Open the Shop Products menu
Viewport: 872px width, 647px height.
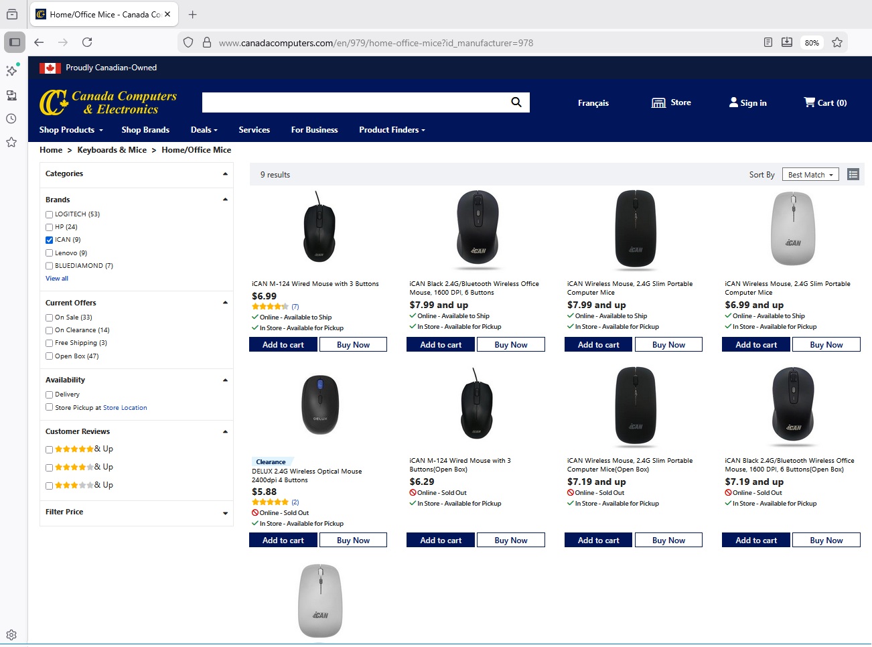click(71, 130)
